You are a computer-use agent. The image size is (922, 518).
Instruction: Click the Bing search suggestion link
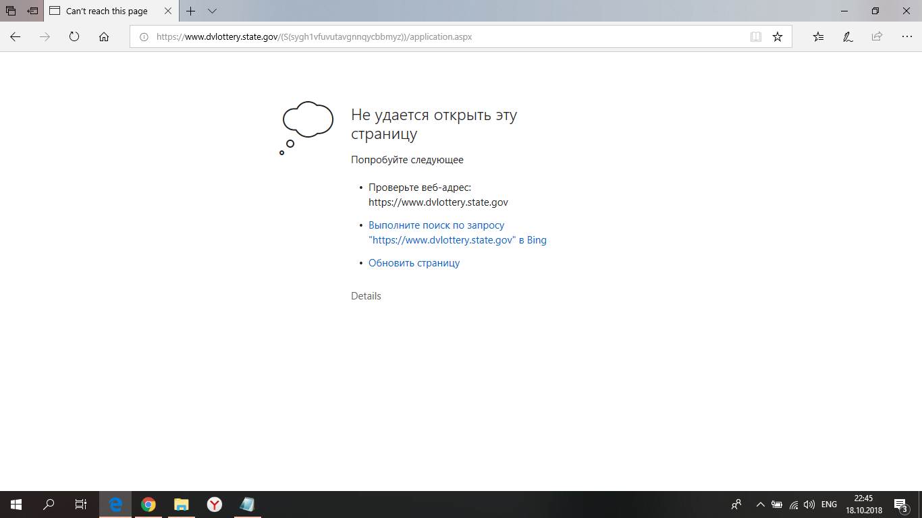[457, 233]
